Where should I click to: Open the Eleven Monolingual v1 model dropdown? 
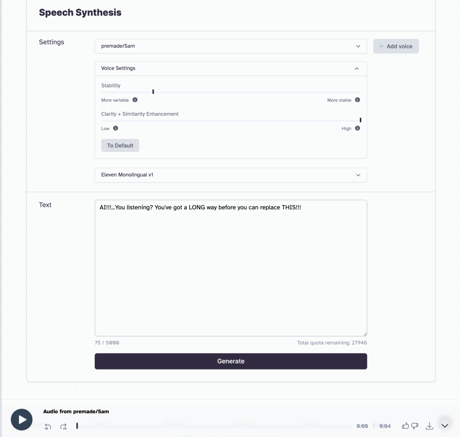231,175
